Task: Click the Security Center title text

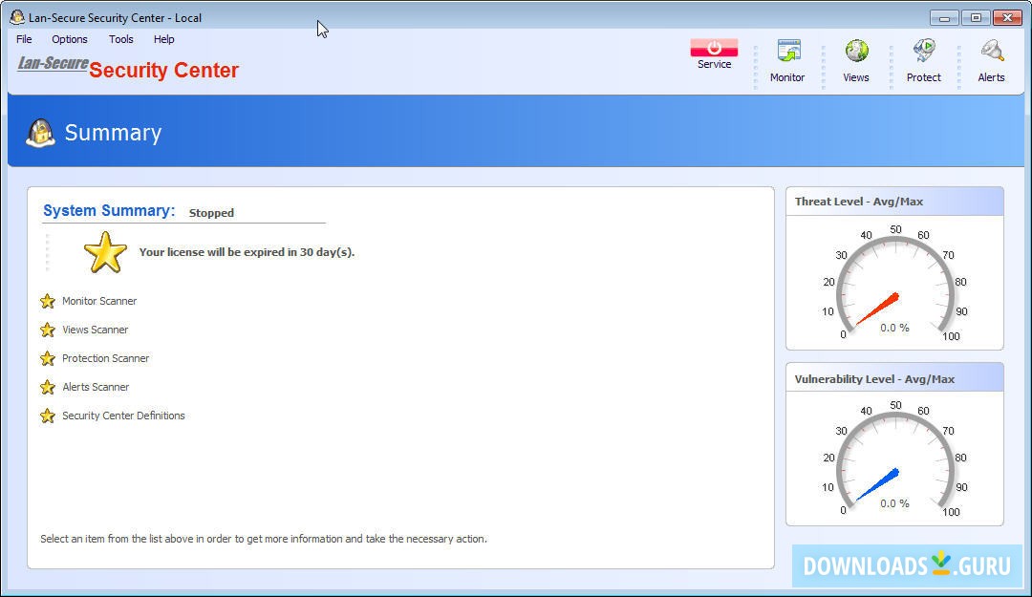Action: coord(164,70)
